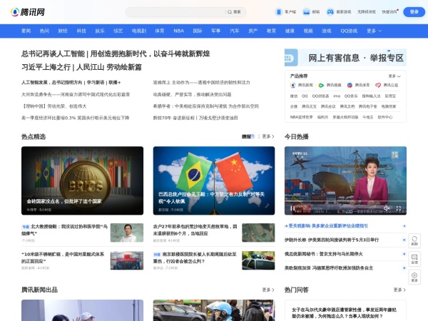The image size is (428, 321).
Task: Open news 美一季度经济环比萎缩0.3%
Action: point(75,118)
